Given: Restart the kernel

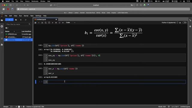Looking at the screenshot, I should tap(59, 23).
